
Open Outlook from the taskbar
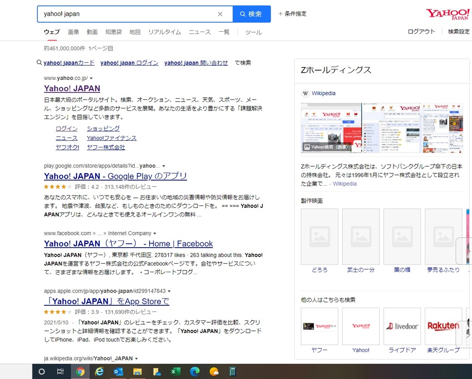118,371
